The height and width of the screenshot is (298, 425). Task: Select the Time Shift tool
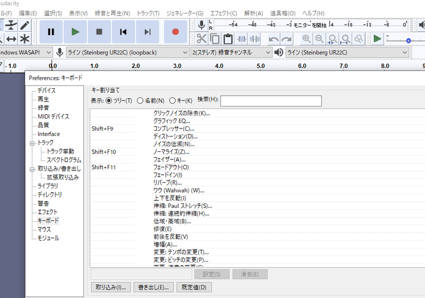11,39
